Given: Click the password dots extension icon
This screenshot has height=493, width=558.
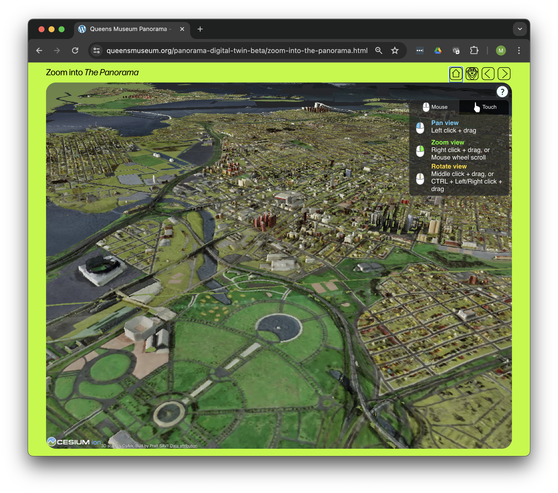Looking at the screenshot, I should coord(420,51).
